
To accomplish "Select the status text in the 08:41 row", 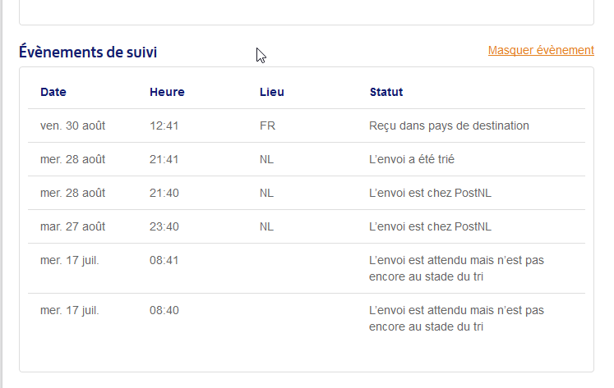I will [x=456, y=268].
